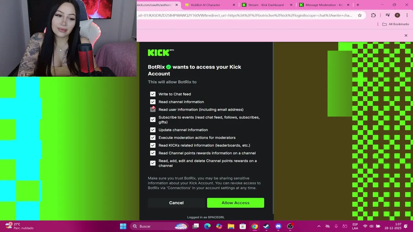This screenshot has width=413, height=232.
Task: Click the webcam overlay thumbnail
Action: click(68, 38)
